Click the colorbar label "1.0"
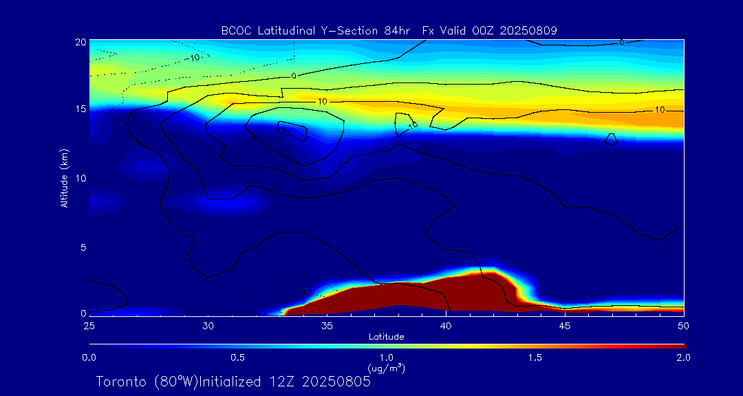 coord(387,357)
